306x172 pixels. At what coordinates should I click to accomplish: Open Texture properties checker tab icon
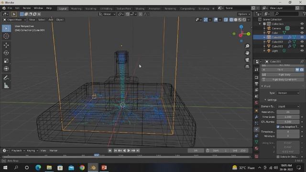(256, 156)
